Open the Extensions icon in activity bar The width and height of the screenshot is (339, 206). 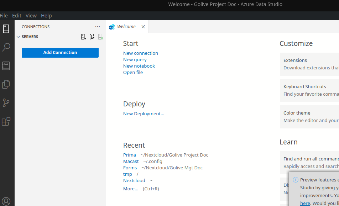(6, 122)
